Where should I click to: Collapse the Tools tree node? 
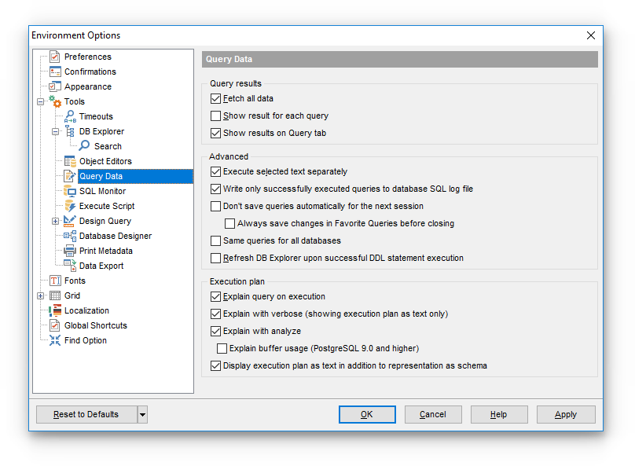click(x=41, y=101)
